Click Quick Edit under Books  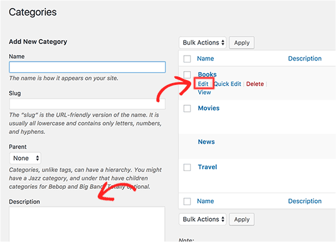coord(227,84)
